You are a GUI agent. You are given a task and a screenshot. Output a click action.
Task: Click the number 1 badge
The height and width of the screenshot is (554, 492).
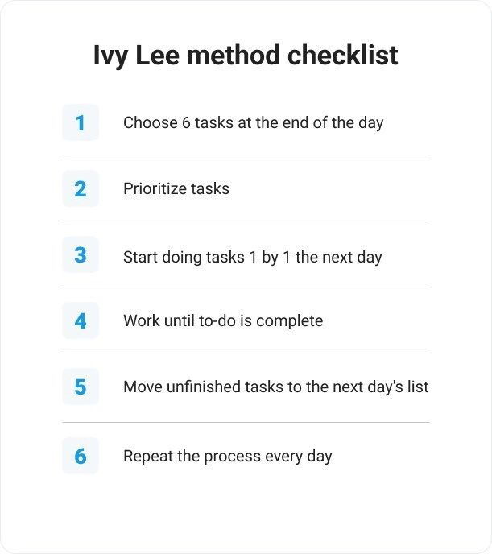[x=81, y=122]
